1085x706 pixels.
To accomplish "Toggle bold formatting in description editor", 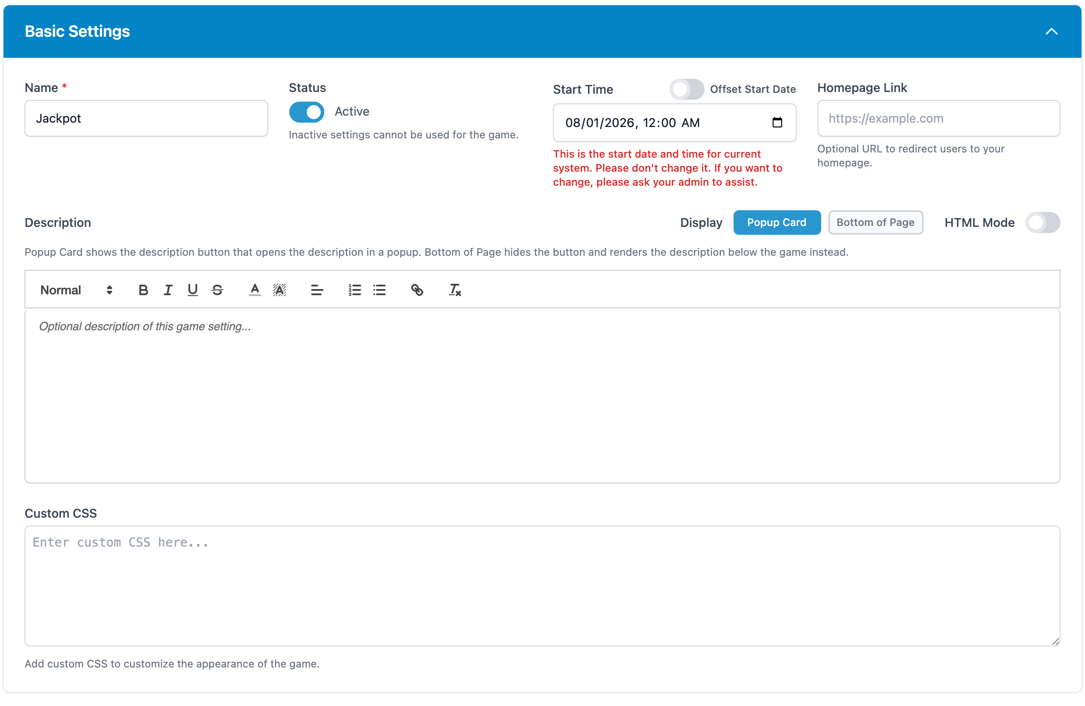I will pos(143,290).
